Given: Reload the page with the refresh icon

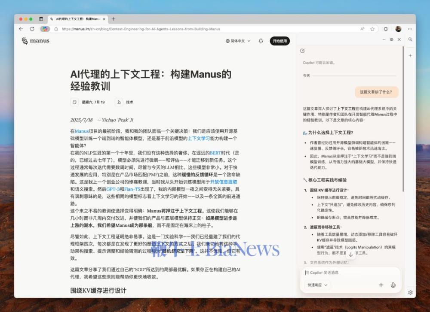Looking at the screenshot, I should tap(32, 29).
